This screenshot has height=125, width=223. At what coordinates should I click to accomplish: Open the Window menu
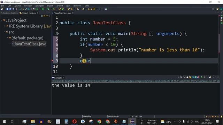[77, 6]
